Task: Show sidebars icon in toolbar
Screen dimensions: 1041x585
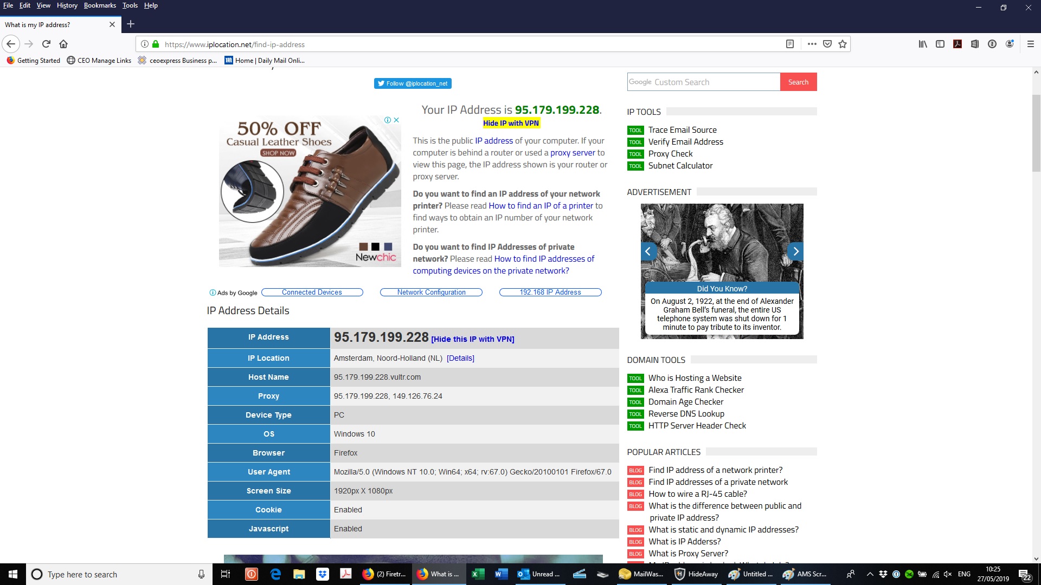Action: (x=940, y=44)
